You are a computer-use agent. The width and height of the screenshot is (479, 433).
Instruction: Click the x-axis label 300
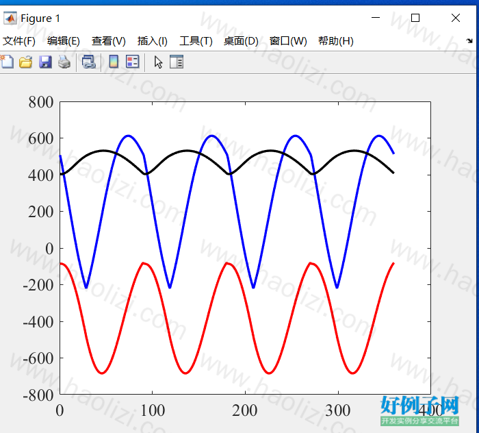click(x=338, y=410)
